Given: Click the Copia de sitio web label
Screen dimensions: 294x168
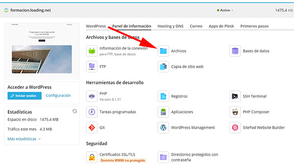Looking at the screenshot, I should pos(187,66).
